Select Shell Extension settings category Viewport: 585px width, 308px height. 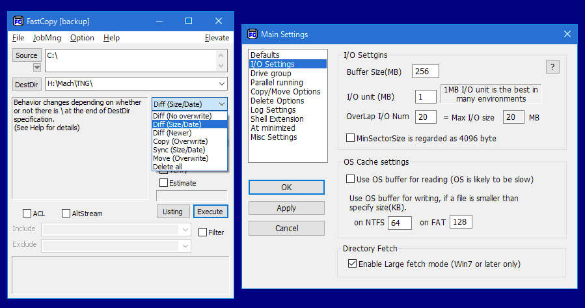pos(277,119)
